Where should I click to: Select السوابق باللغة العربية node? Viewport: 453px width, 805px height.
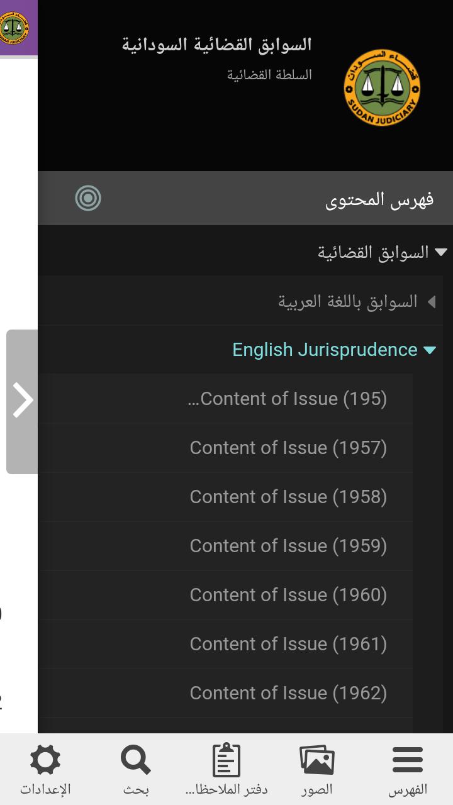(x=348, y=301)
